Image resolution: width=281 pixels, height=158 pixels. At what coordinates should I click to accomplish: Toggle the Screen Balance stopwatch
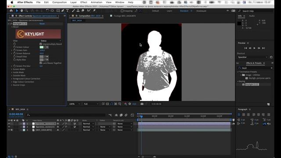point(14,54)
